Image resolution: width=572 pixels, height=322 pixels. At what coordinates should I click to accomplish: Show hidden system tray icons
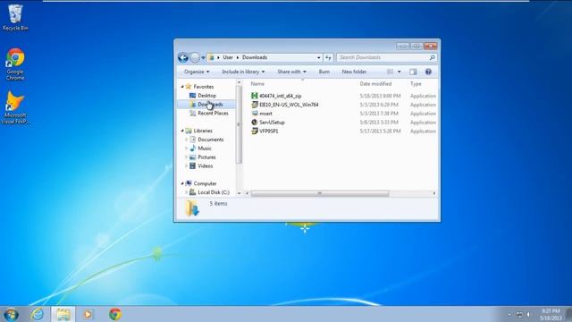[509, 314]
